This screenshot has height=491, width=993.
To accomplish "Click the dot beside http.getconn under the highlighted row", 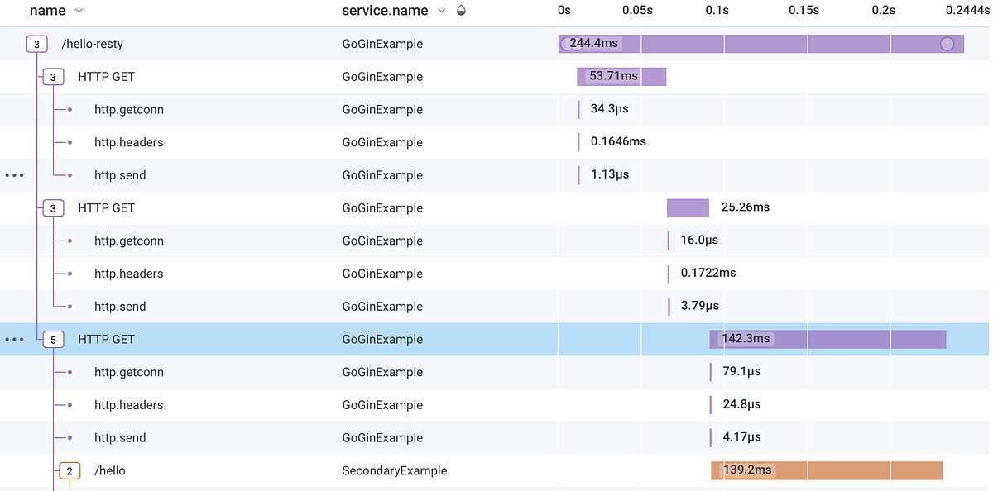I will click(71, 372).
